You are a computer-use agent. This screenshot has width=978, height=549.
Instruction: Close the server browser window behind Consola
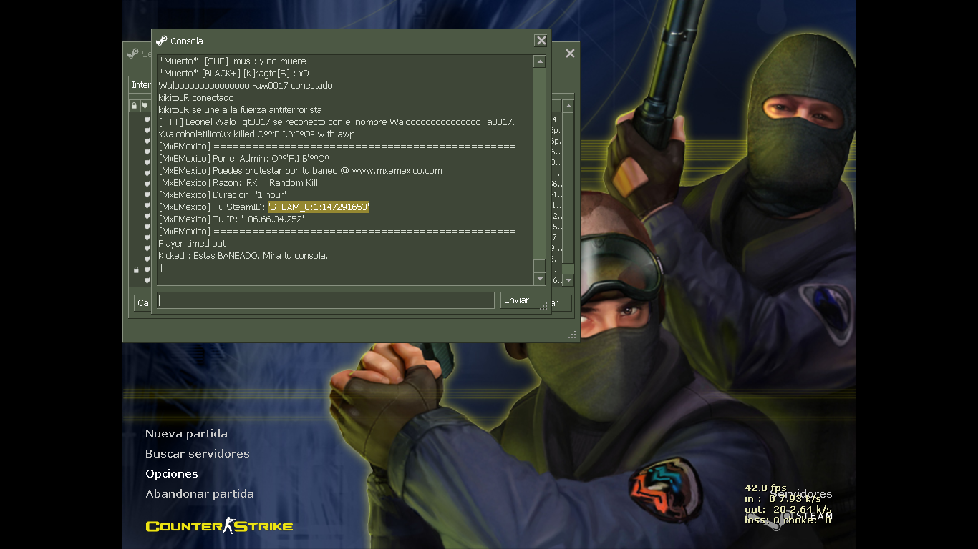570,54
